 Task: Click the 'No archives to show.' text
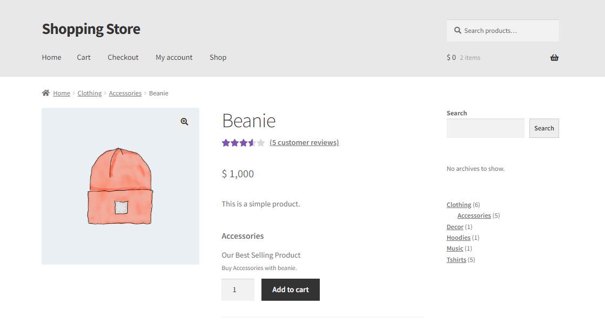pos(476,169)
